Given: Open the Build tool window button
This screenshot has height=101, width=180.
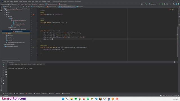Looking at the screenshot, I should (x=58, y=94).
